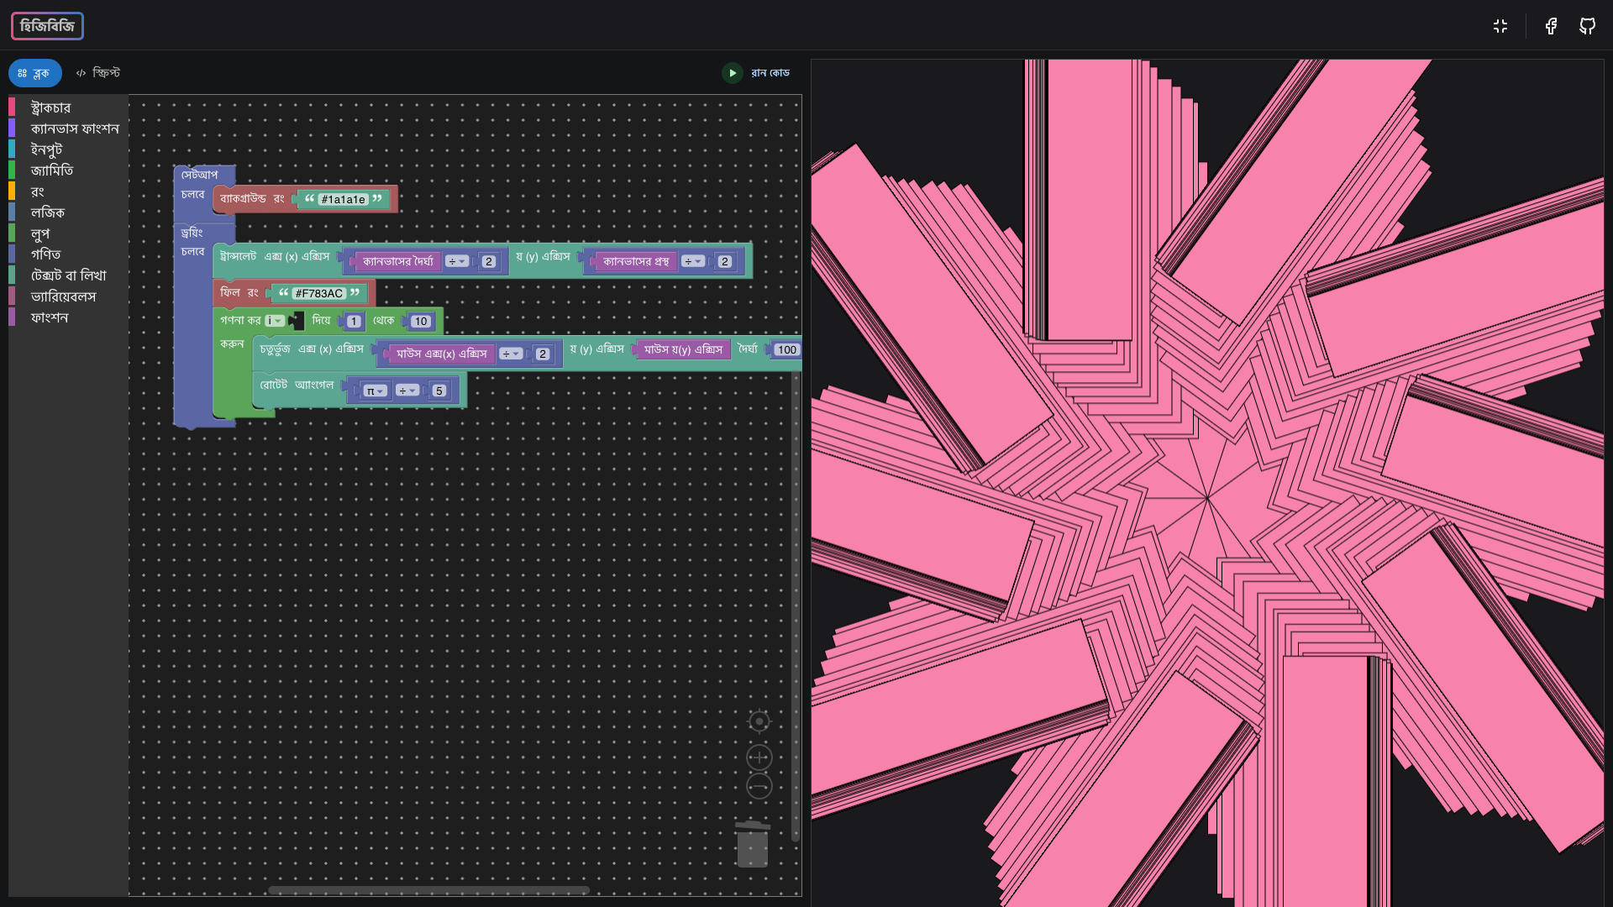Viewport: 1613px width, 907px height.
Task: Zoom out the workspace with minus icon
Action: pyautogui.click(x=759, y=787)
